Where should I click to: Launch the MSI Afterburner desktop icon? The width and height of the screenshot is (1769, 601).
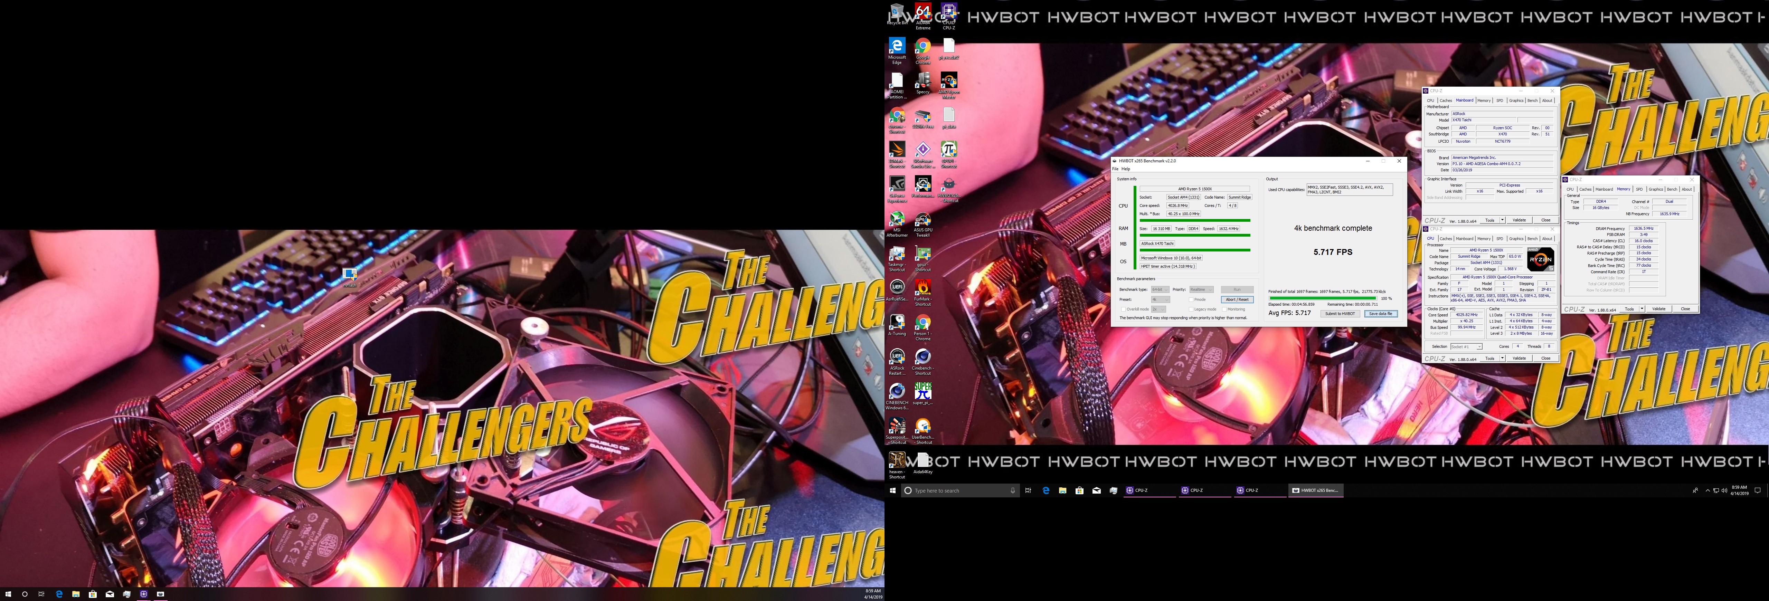click(897, 224)
